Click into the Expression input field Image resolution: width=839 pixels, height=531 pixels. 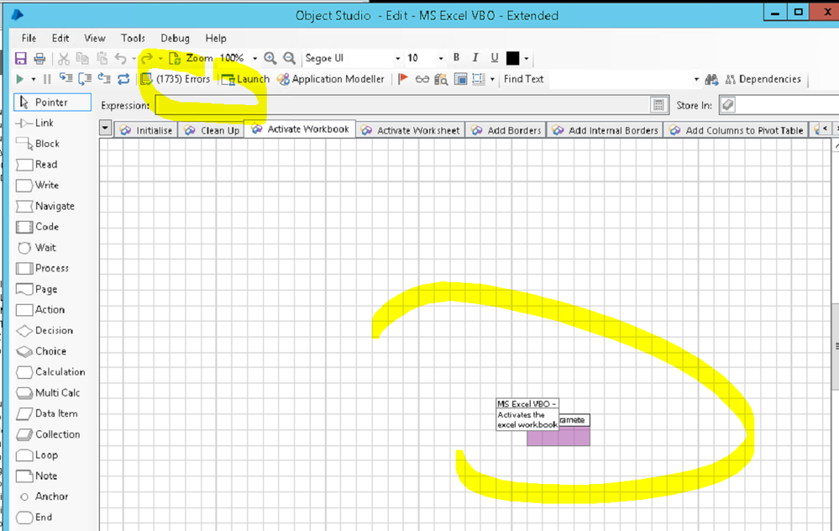pyautogui.click(x=401, y=105)
